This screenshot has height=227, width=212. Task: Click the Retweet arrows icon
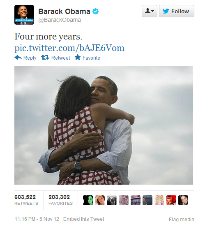45,57
